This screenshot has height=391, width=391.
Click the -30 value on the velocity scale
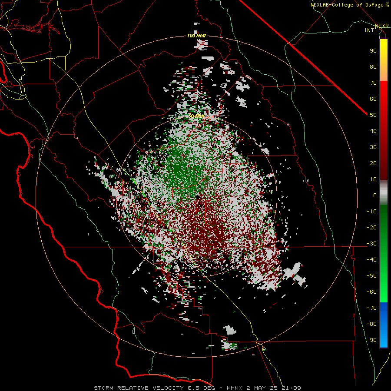pos(371,244)
